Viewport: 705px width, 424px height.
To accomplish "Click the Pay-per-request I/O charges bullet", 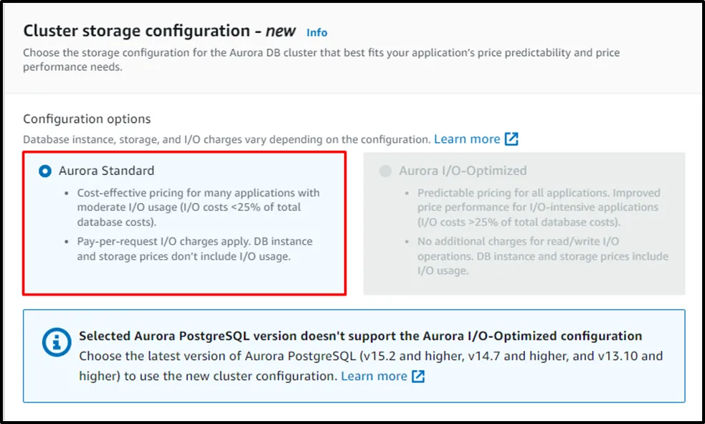I will (194, 248).
